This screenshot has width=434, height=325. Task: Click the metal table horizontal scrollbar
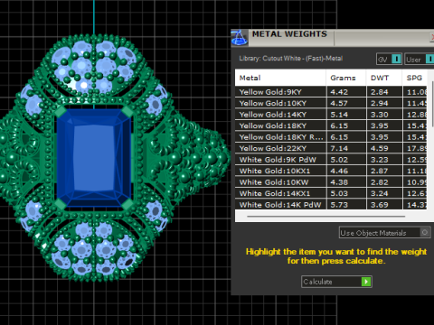[x=325, y=216]
